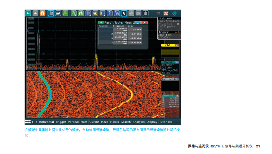Screen dimensions: 272x154
Task: Open the Cursor menu
Action: click(94, 122)
